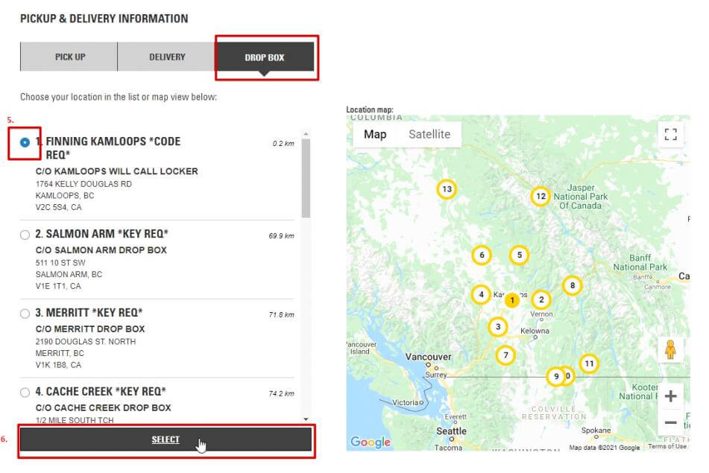Switch map to Satellite view
The height and width of the screenshot is (473, 709).
[x=429, y=134]
